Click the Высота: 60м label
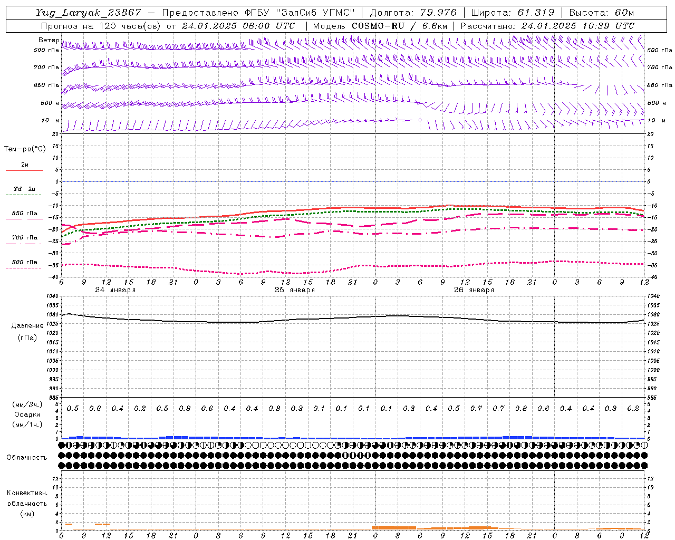 (602, 13)
